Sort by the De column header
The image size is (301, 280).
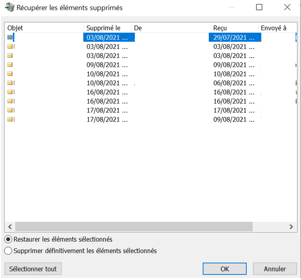click(x=171, y=28)
